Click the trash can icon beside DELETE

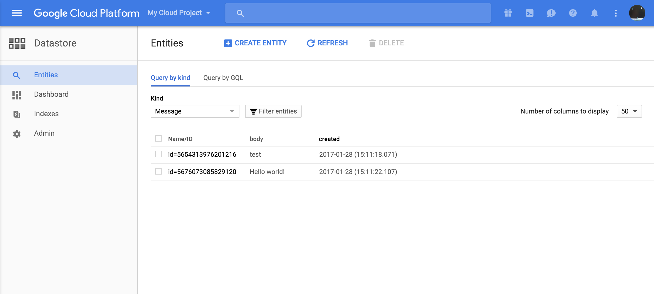372,43
